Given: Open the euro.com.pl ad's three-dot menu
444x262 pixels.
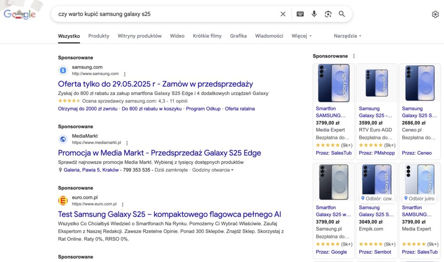Looking at the screenshot, I should [x=123, y=204].
